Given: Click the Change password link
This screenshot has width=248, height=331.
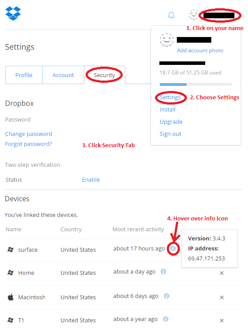Looking at the screenshot, I should click(x=28, y=134).
